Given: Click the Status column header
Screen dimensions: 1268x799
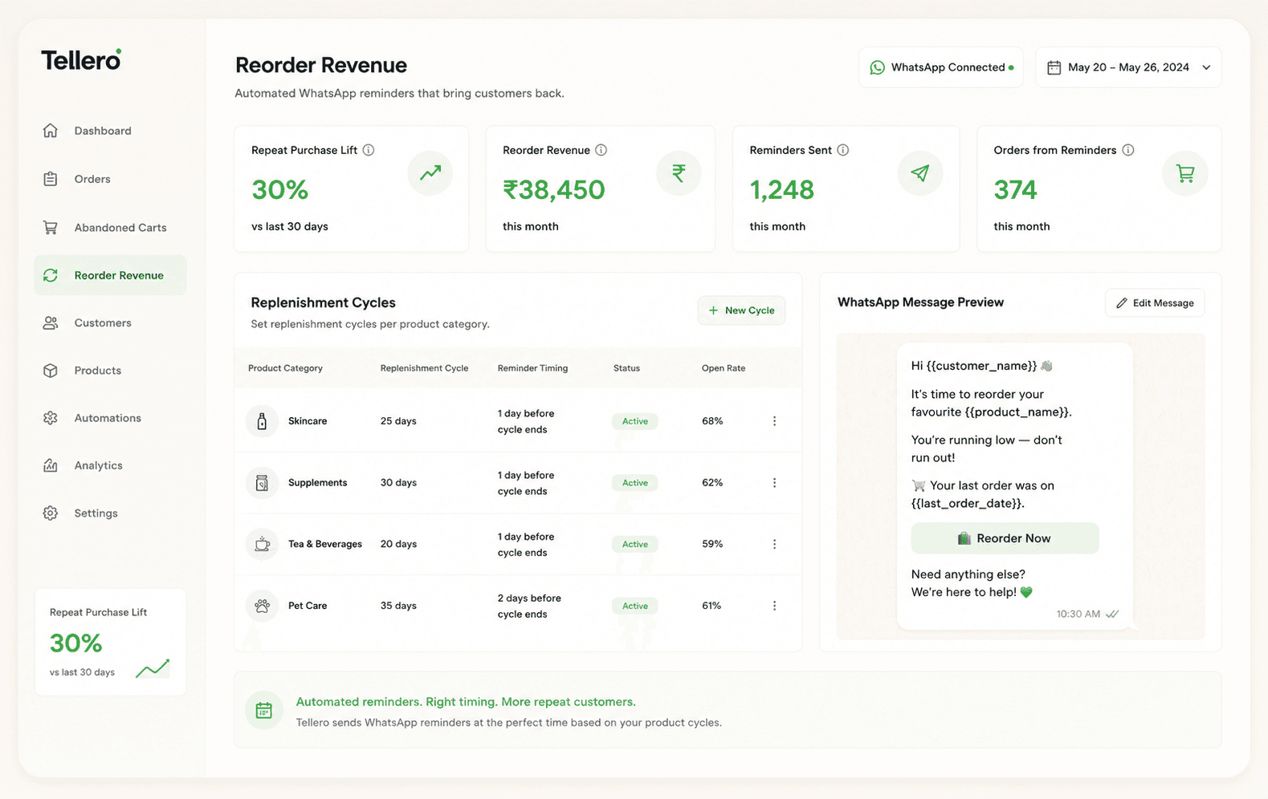Looking at the screenshot, I should coord(626,368).
